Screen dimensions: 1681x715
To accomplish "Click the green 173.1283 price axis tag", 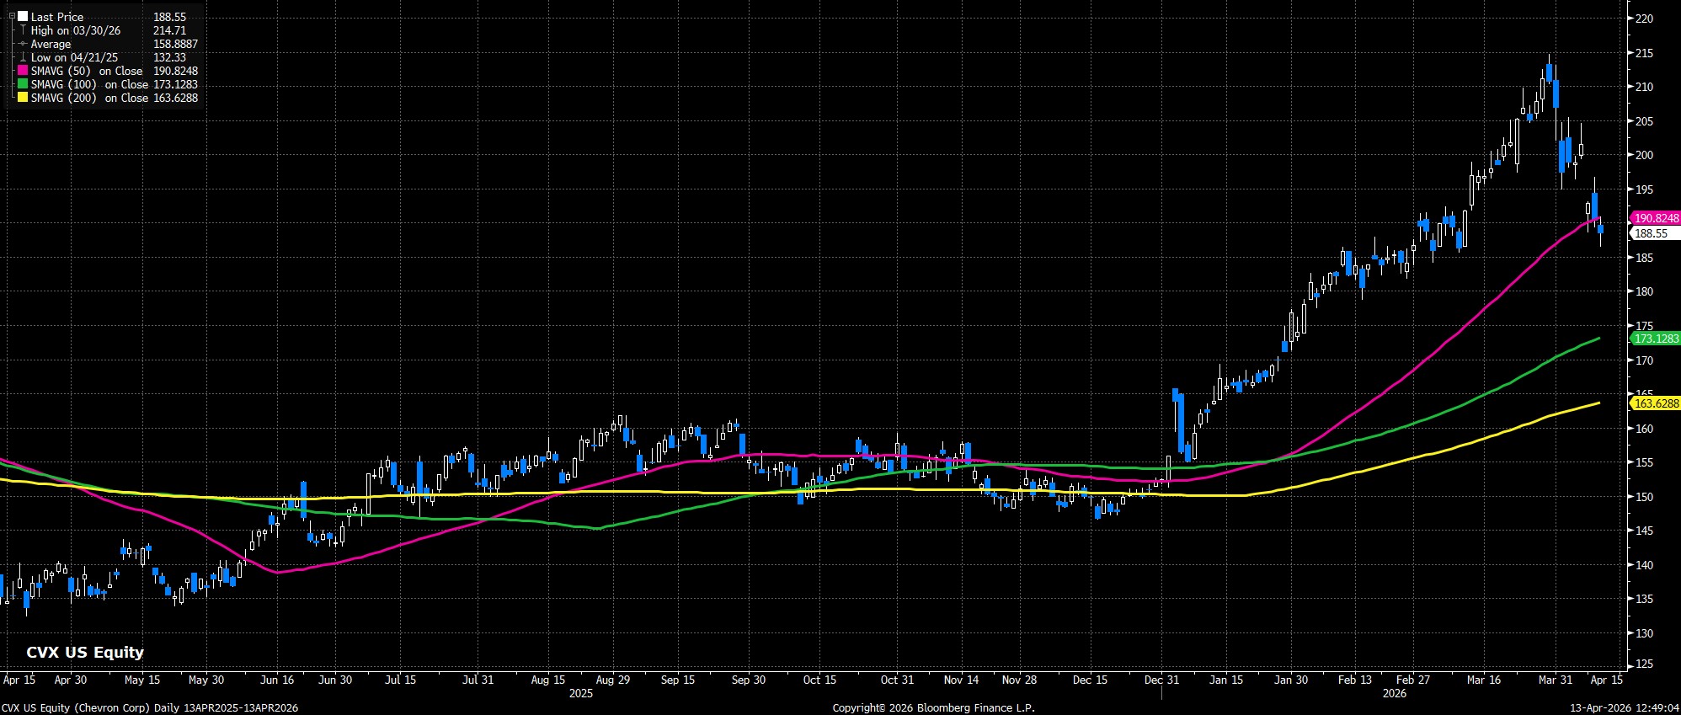I will tap(1656, 339).
